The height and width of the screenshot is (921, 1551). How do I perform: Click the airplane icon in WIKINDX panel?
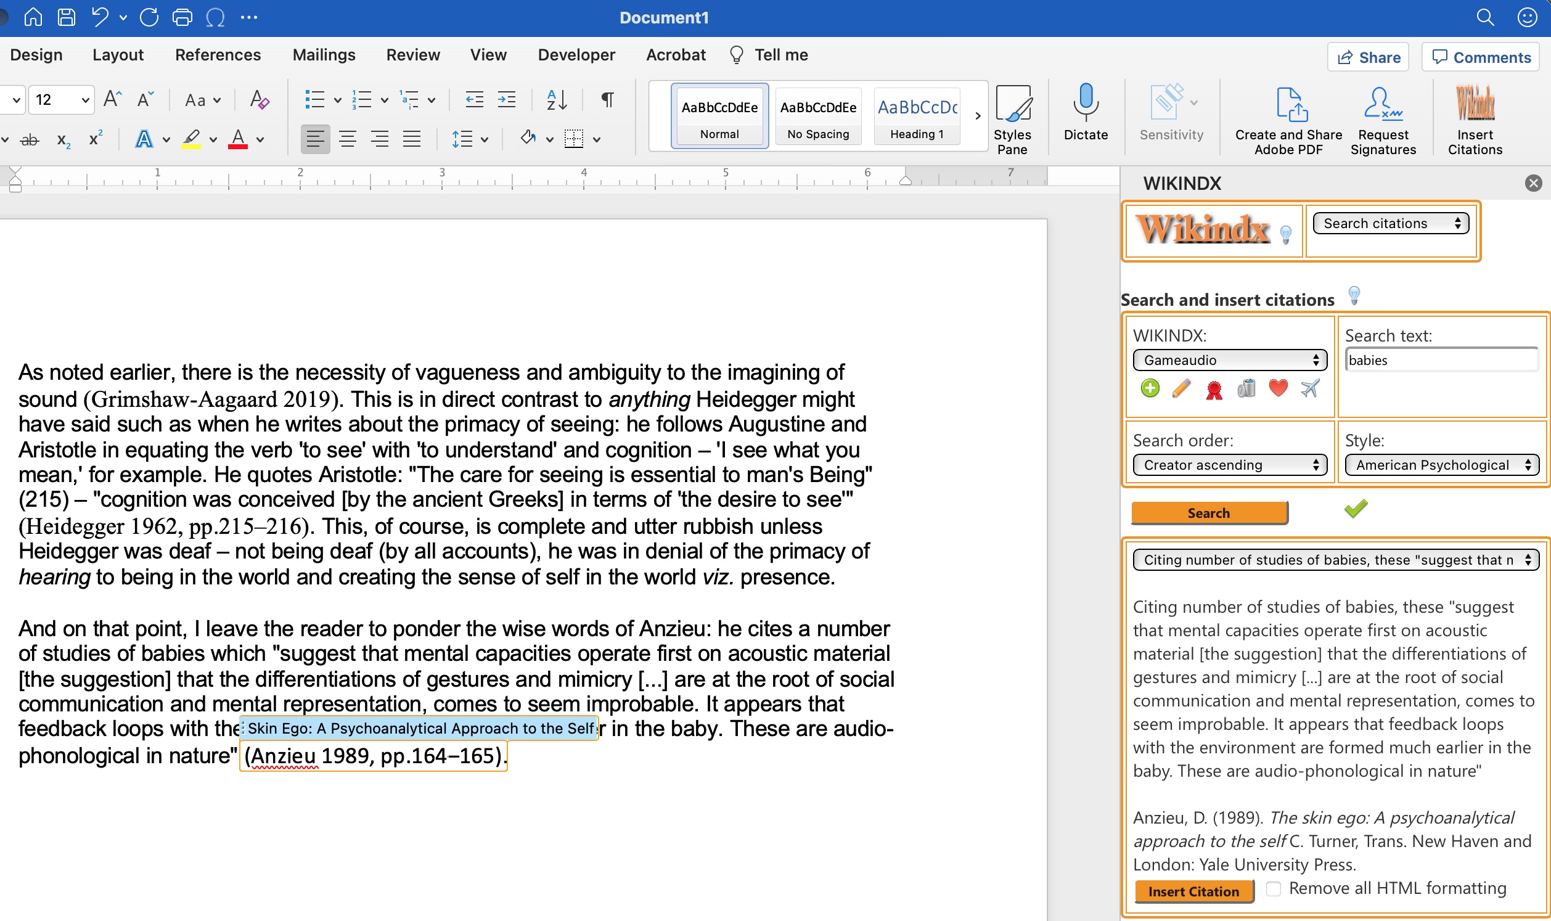pyautogui.click(x=1310, y=388)
